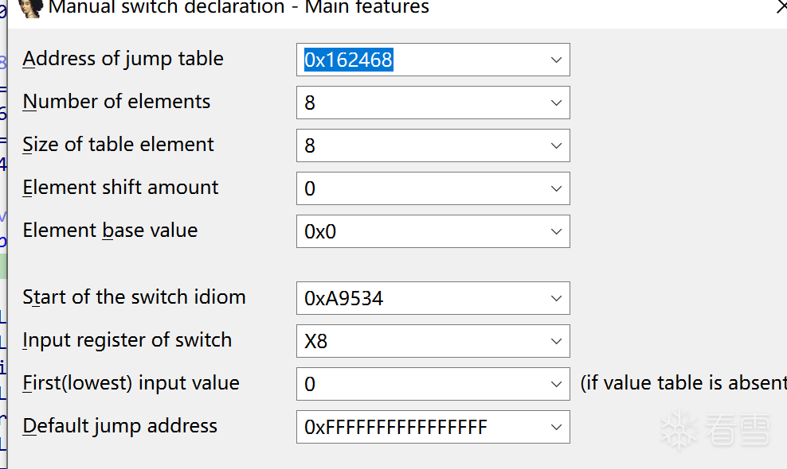
Task: Open Number of elements dropdown arrow
Action: tap(556, 103)
